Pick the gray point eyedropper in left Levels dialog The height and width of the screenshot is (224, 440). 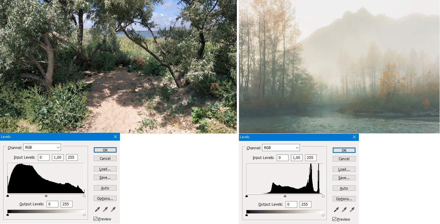105,209
